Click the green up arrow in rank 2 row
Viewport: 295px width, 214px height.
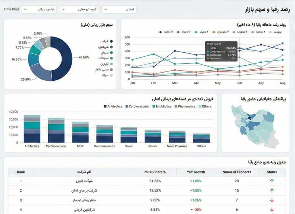pyautogui.click(x=272, y=190)
